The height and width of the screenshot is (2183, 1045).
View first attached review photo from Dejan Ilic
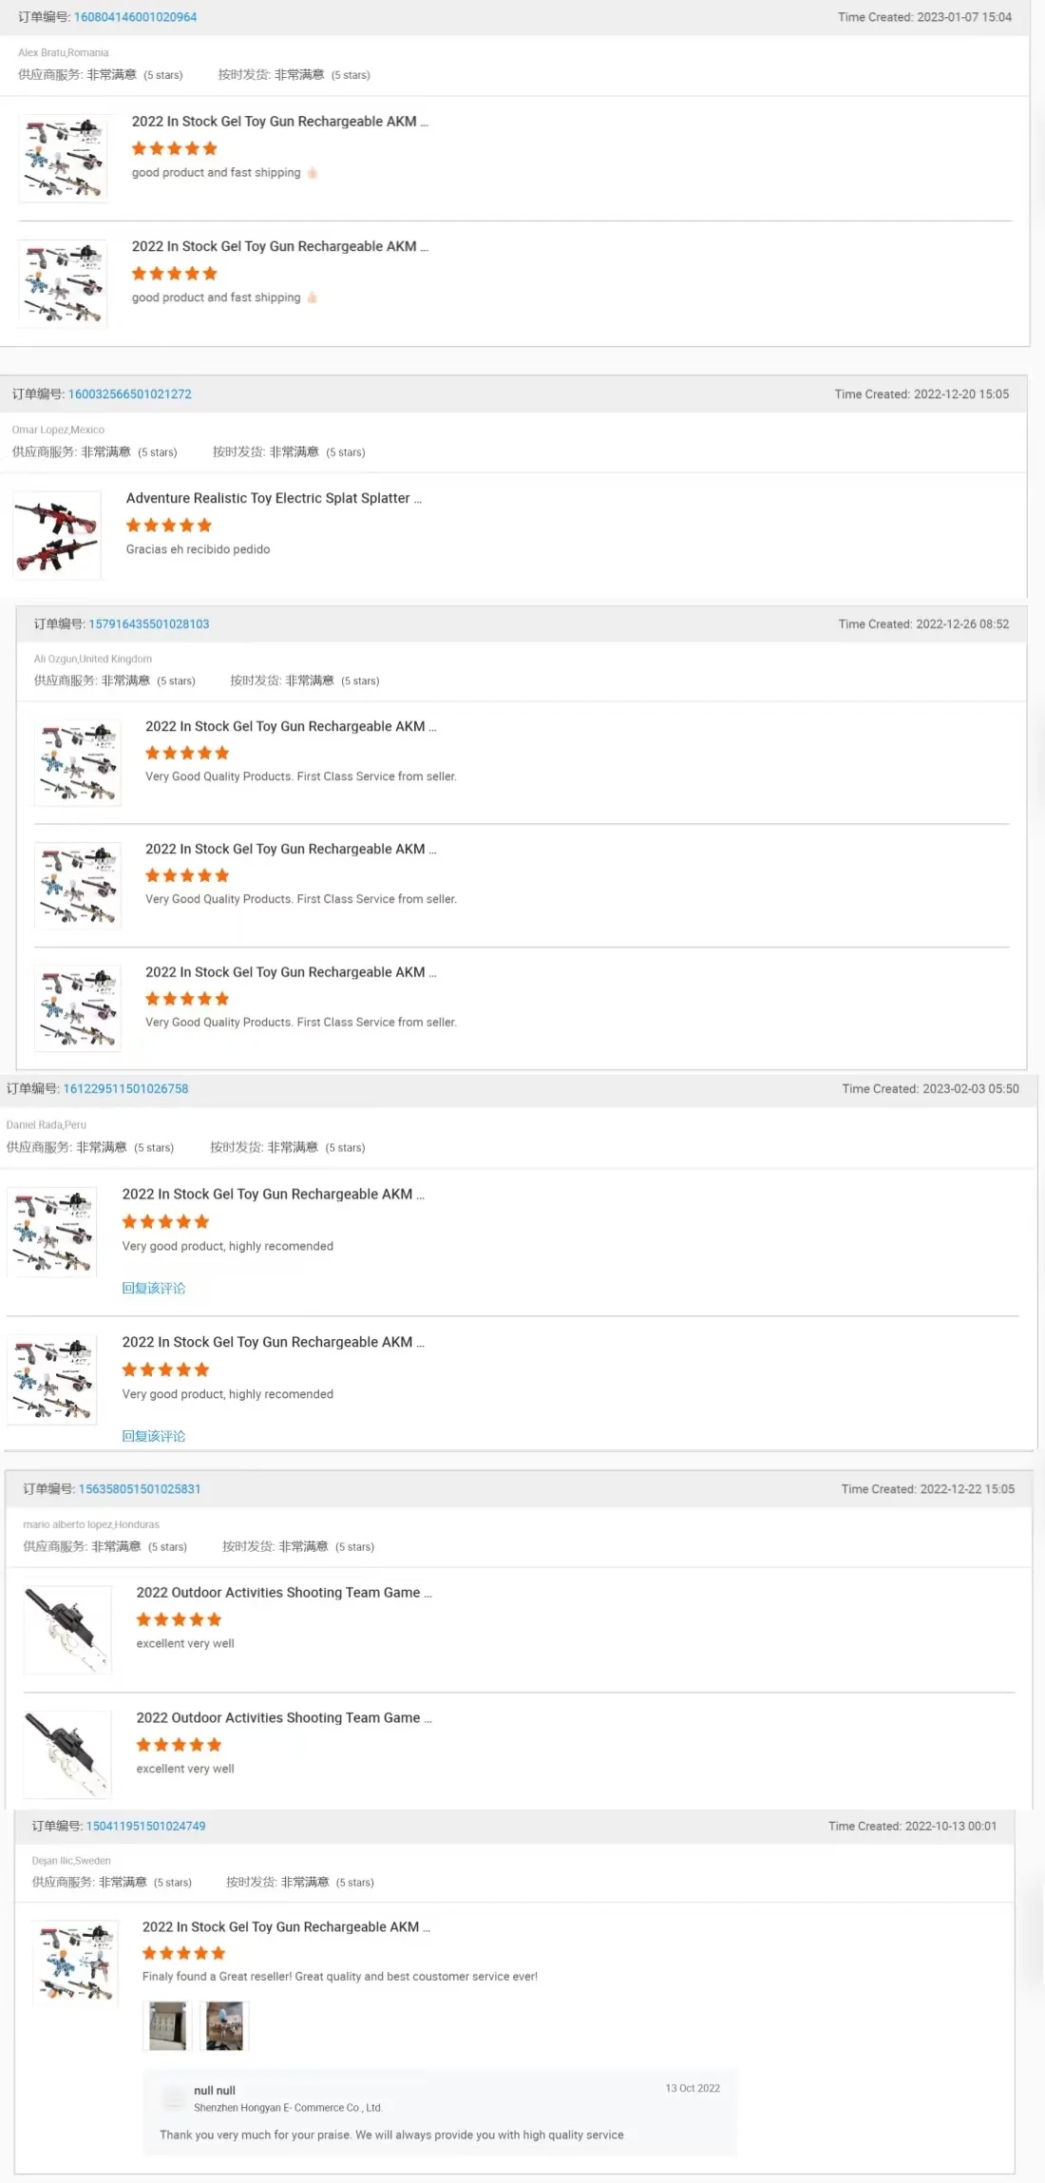[x=167, y=2026]
